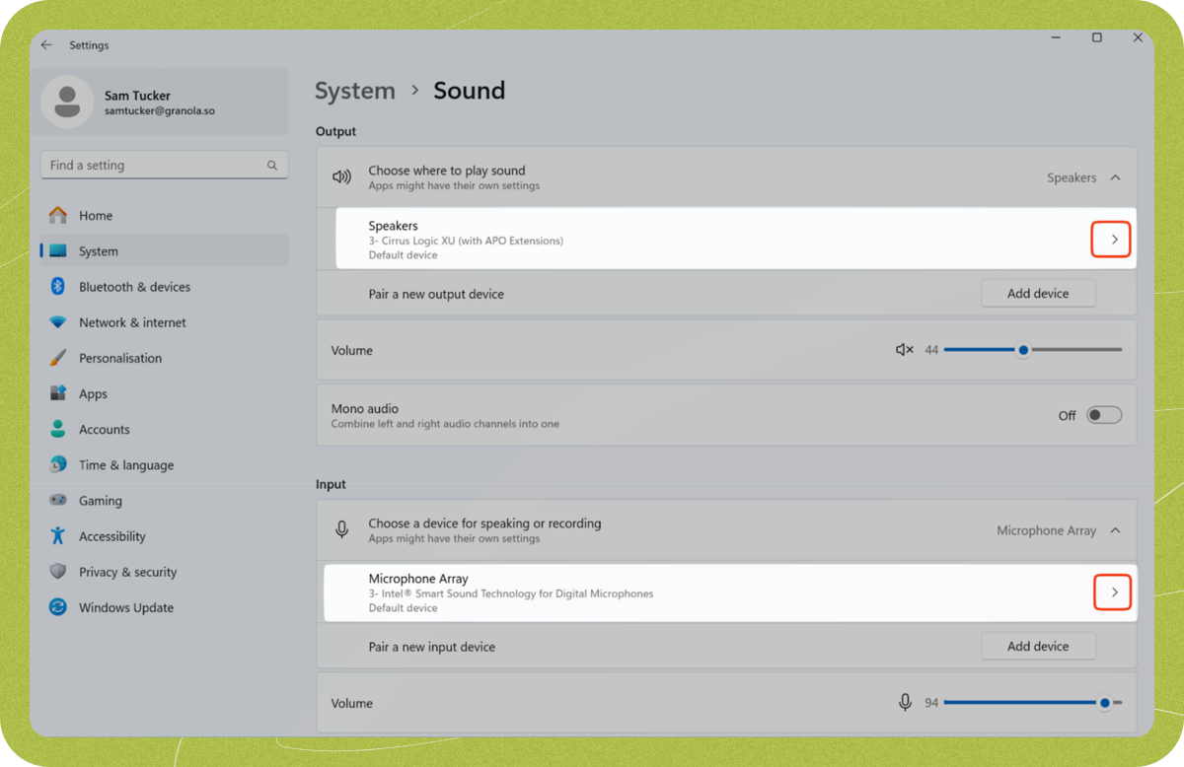Click the Find a setting search box
This screenshot has height=767, width=1184.
(164, 166)
